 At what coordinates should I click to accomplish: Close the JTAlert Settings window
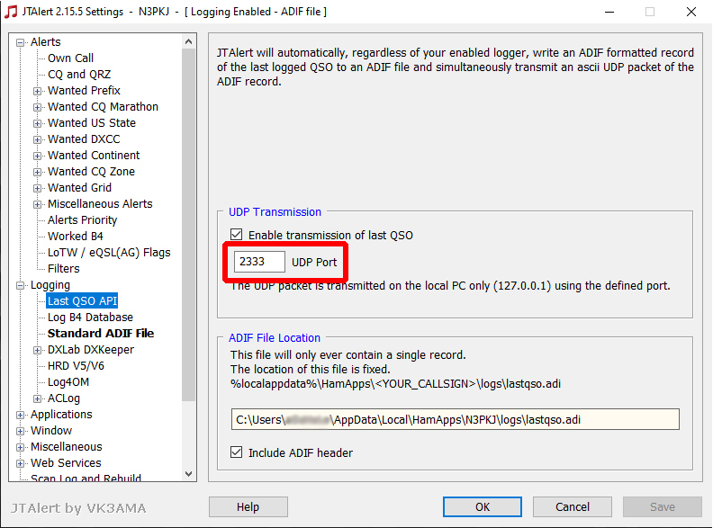[691, 12]
